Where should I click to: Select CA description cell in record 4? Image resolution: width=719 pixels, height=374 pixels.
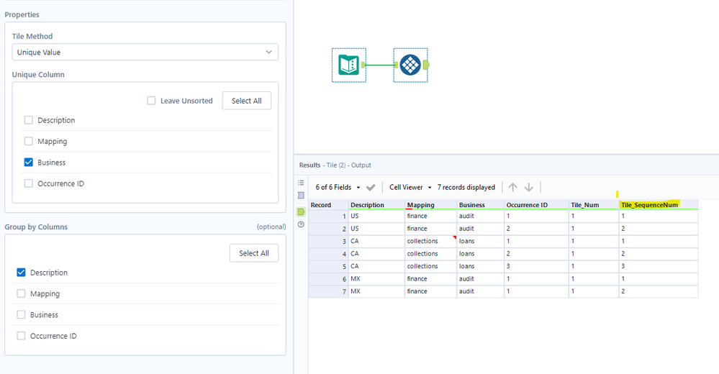(x=376, y=254)
